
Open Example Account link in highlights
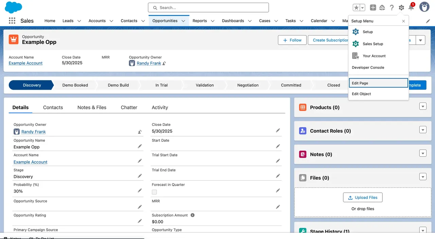tap(25, 63)
